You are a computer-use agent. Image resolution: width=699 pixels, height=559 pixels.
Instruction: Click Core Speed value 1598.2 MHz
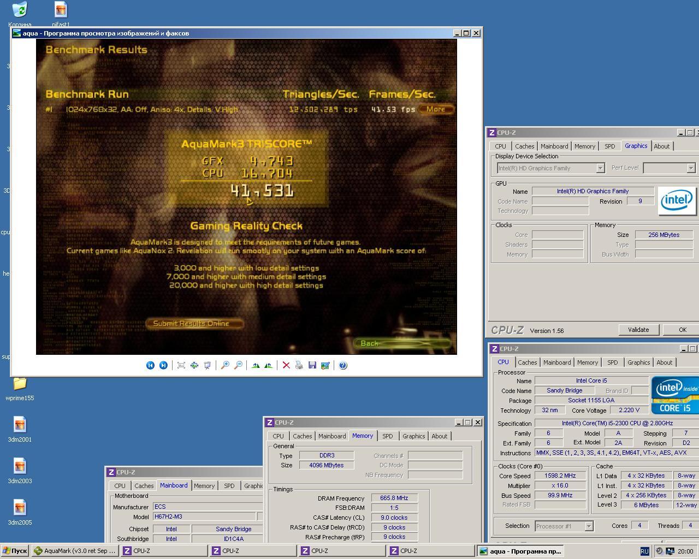[560, 475]
